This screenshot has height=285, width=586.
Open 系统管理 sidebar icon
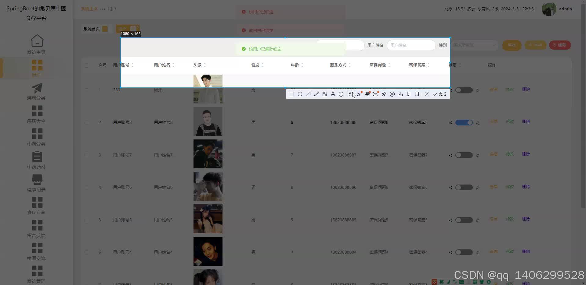[37, 271]
